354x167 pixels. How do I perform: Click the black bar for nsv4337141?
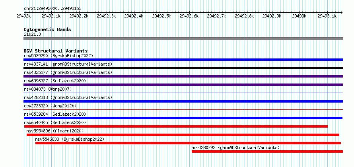[x=183, y=68]
